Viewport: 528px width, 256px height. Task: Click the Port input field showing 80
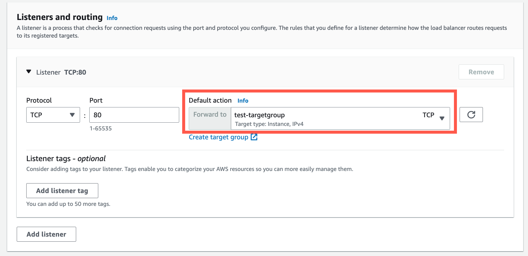click(134, 115)
